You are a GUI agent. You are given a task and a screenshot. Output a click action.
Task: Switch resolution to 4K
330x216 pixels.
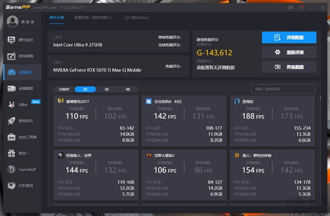click(128, 89)
